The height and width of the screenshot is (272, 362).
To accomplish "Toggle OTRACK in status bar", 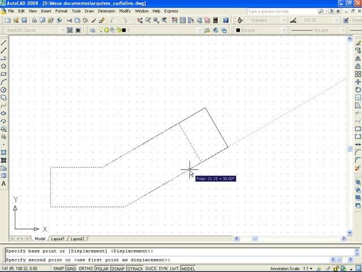I will tap(135, 269).
